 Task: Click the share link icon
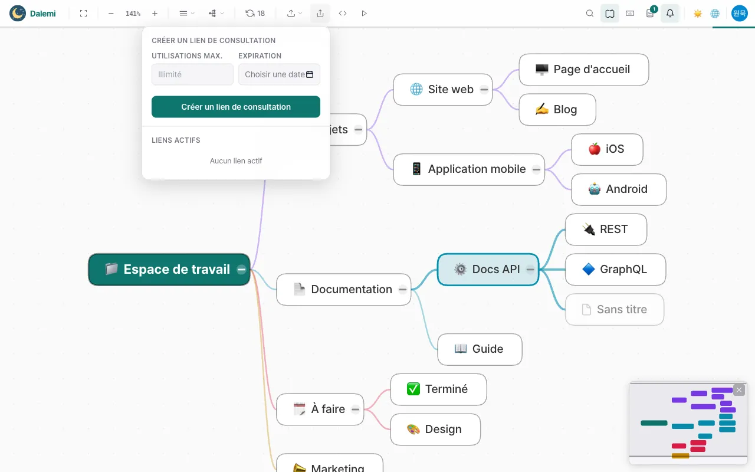pyautogui.click(x=320, y=13)
